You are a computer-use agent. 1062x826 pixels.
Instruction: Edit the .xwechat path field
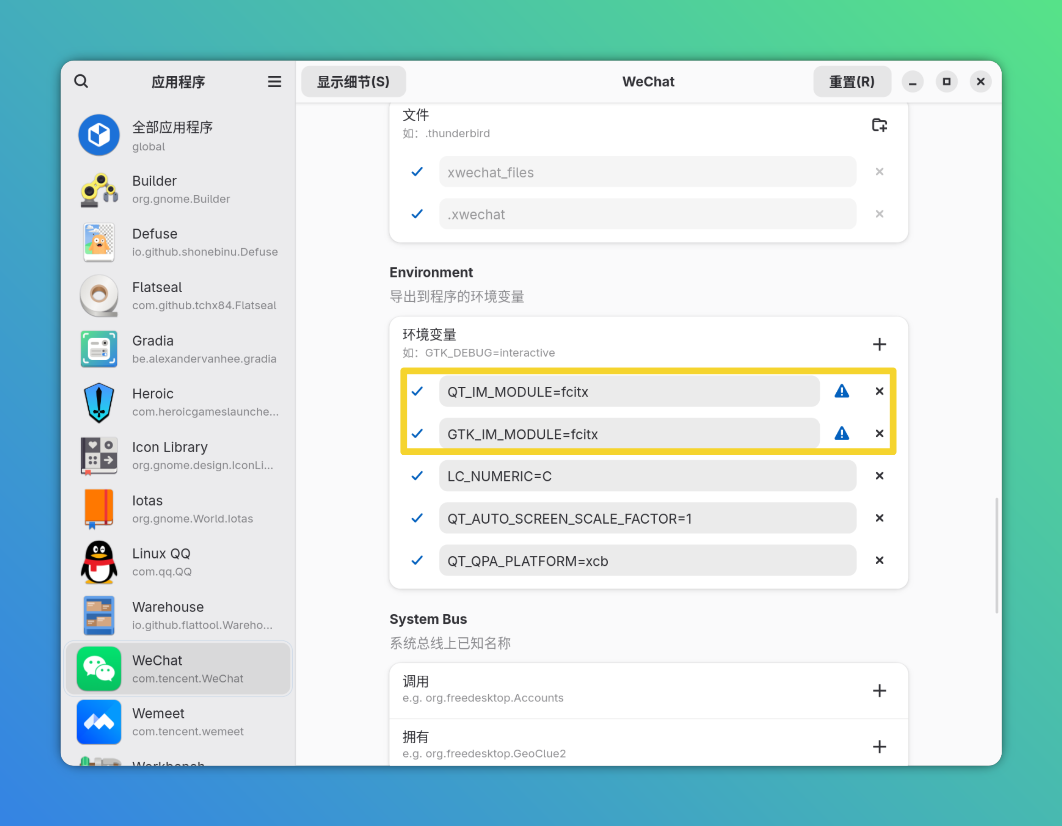coord(647,214)
